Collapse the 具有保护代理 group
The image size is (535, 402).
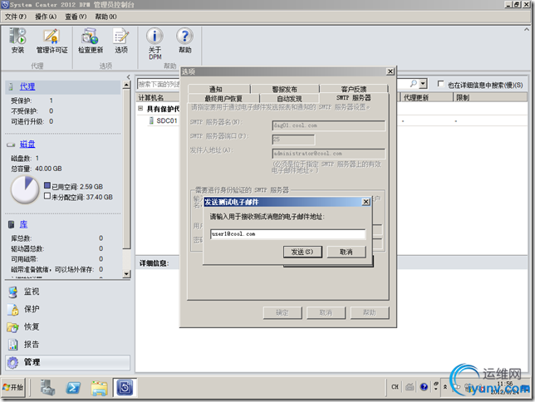[140, 109]
